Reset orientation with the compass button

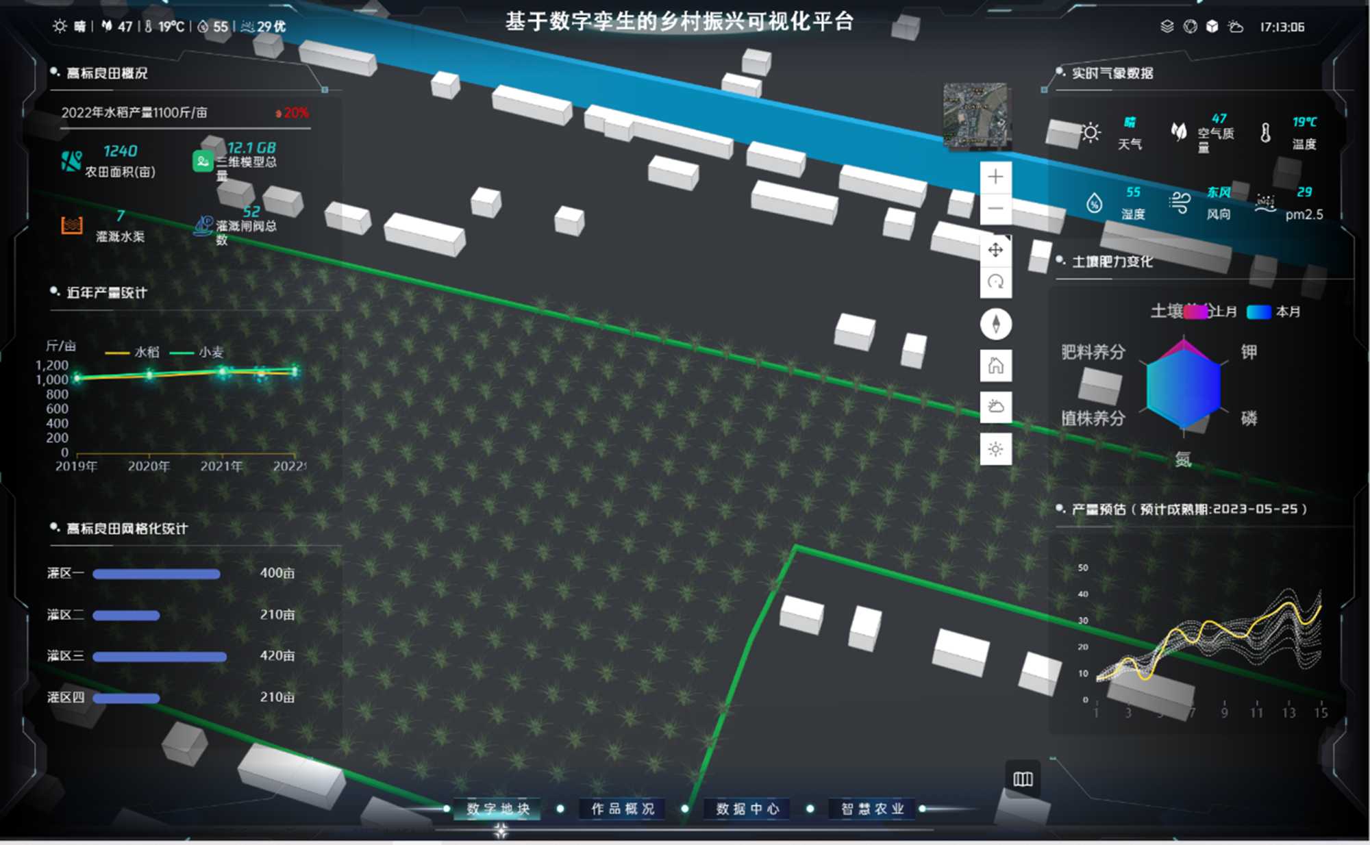click(995, 324)
